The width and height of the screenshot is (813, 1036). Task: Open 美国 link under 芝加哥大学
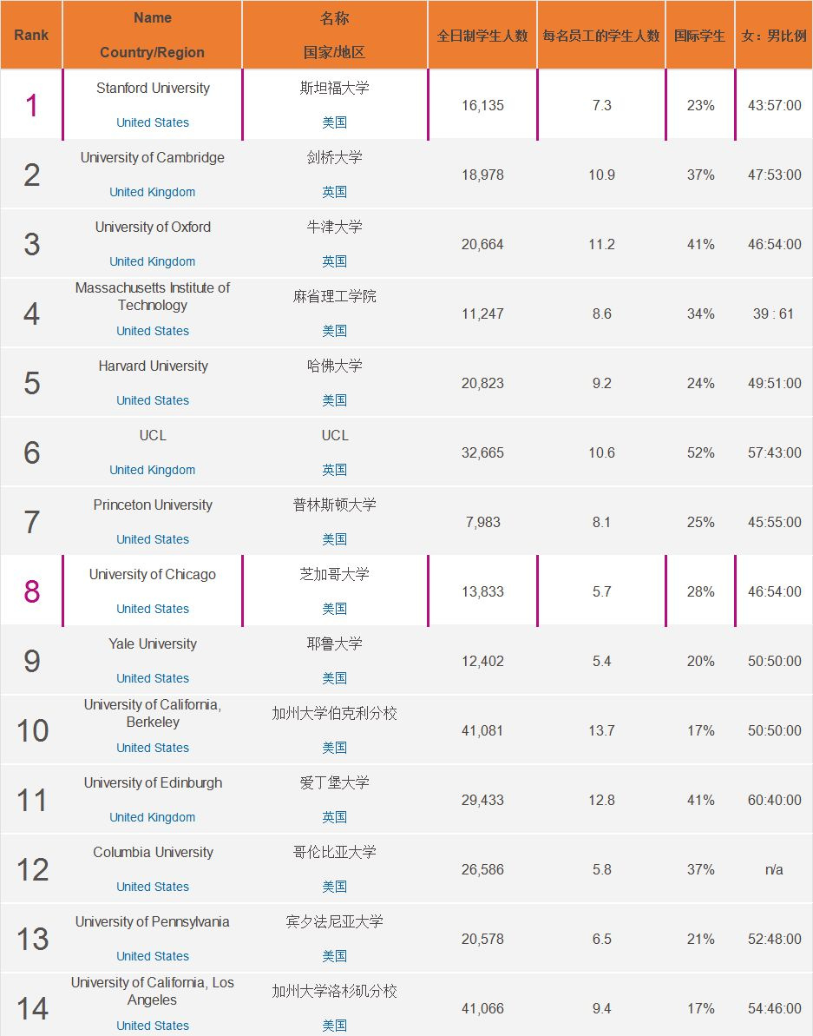point(334,609)
